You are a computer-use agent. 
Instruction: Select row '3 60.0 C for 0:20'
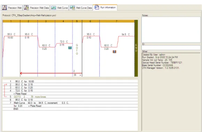(70, 87)
